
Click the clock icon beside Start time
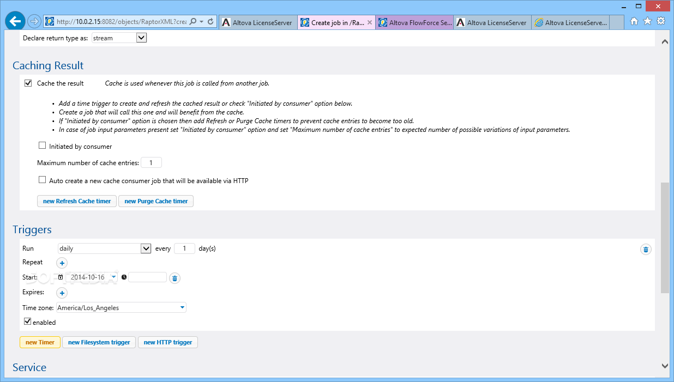pos(124,277)
